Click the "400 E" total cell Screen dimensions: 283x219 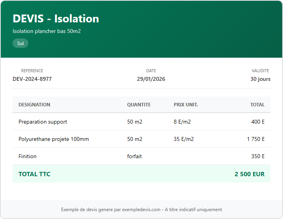click(258, 122)
